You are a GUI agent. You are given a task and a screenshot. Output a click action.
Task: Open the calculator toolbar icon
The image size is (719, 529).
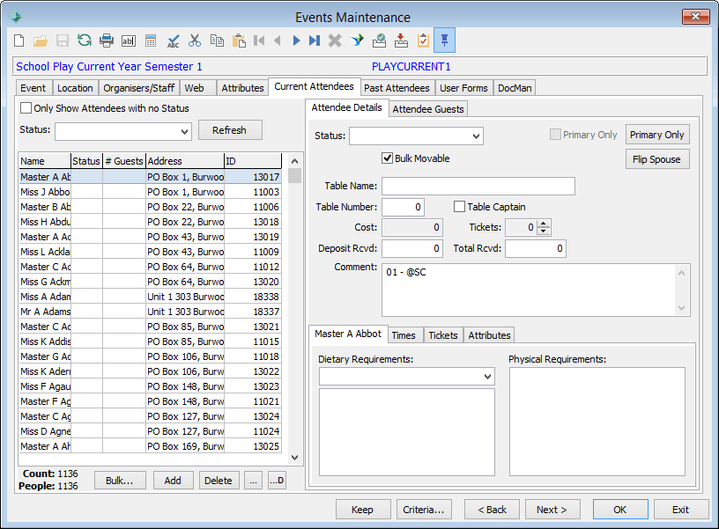(151, 40)
